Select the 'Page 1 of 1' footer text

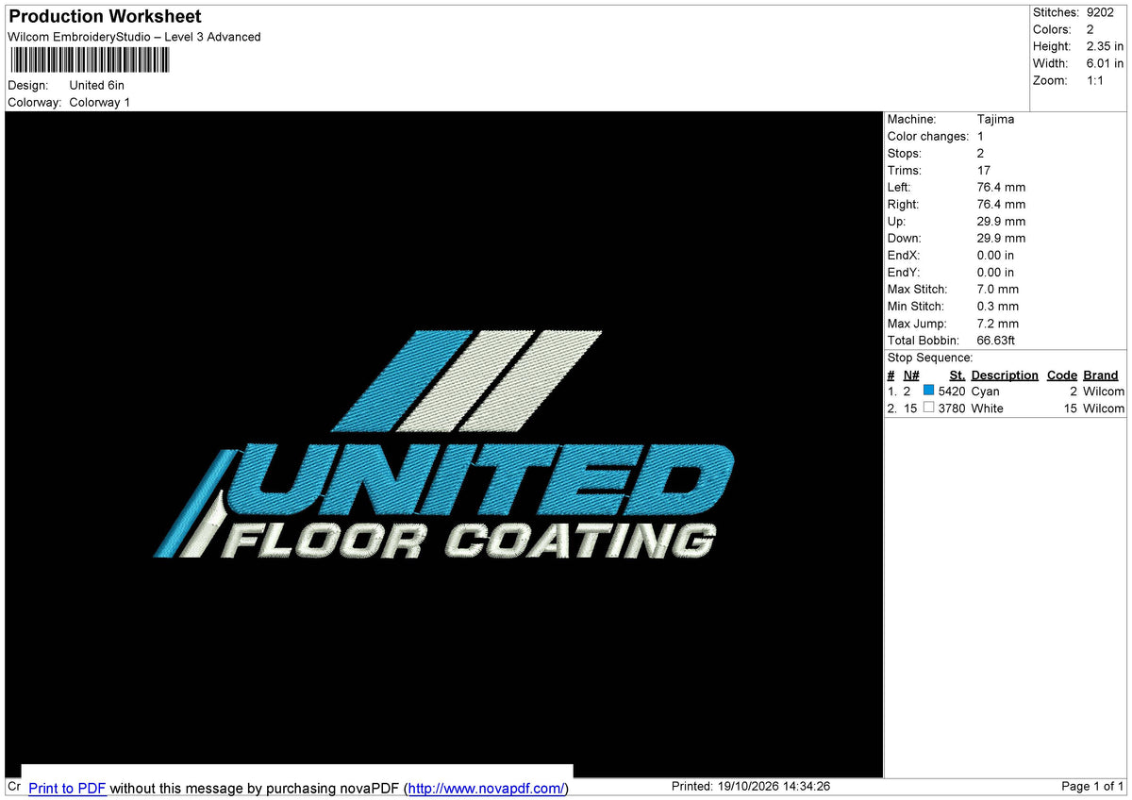pyautogui.click(x=1092, y=786)
